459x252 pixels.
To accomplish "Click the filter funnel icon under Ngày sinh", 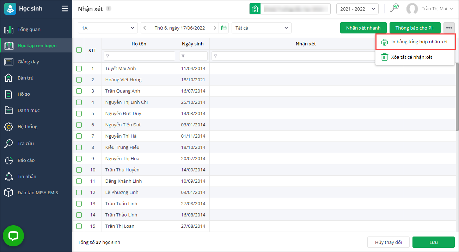I will pos(183,56).
